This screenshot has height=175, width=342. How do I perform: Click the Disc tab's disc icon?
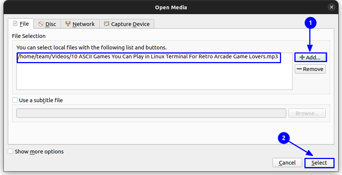(41, 24)
